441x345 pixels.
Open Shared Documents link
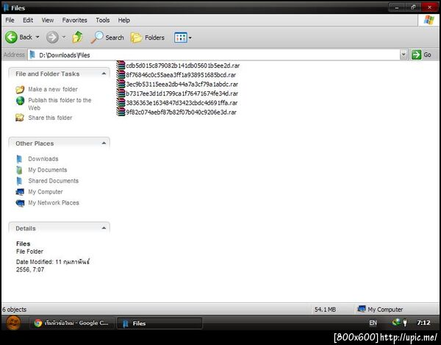[54, 181]
